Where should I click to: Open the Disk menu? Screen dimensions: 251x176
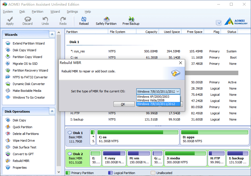[x=22, y=12]
